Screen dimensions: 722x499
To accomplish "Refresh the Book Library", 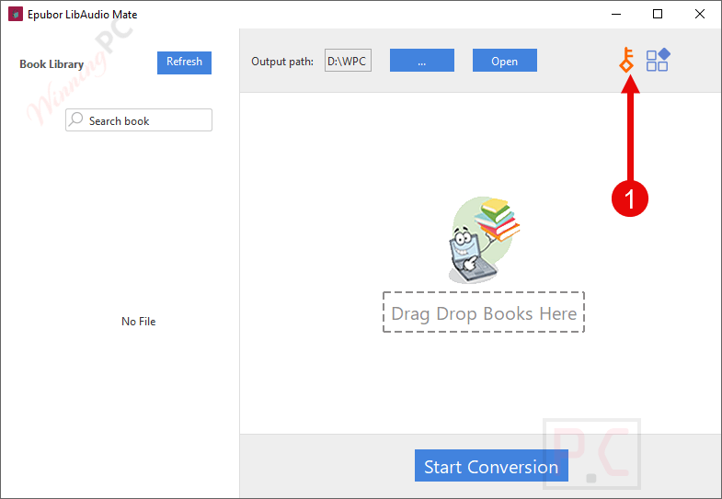I will click(184, 62).
